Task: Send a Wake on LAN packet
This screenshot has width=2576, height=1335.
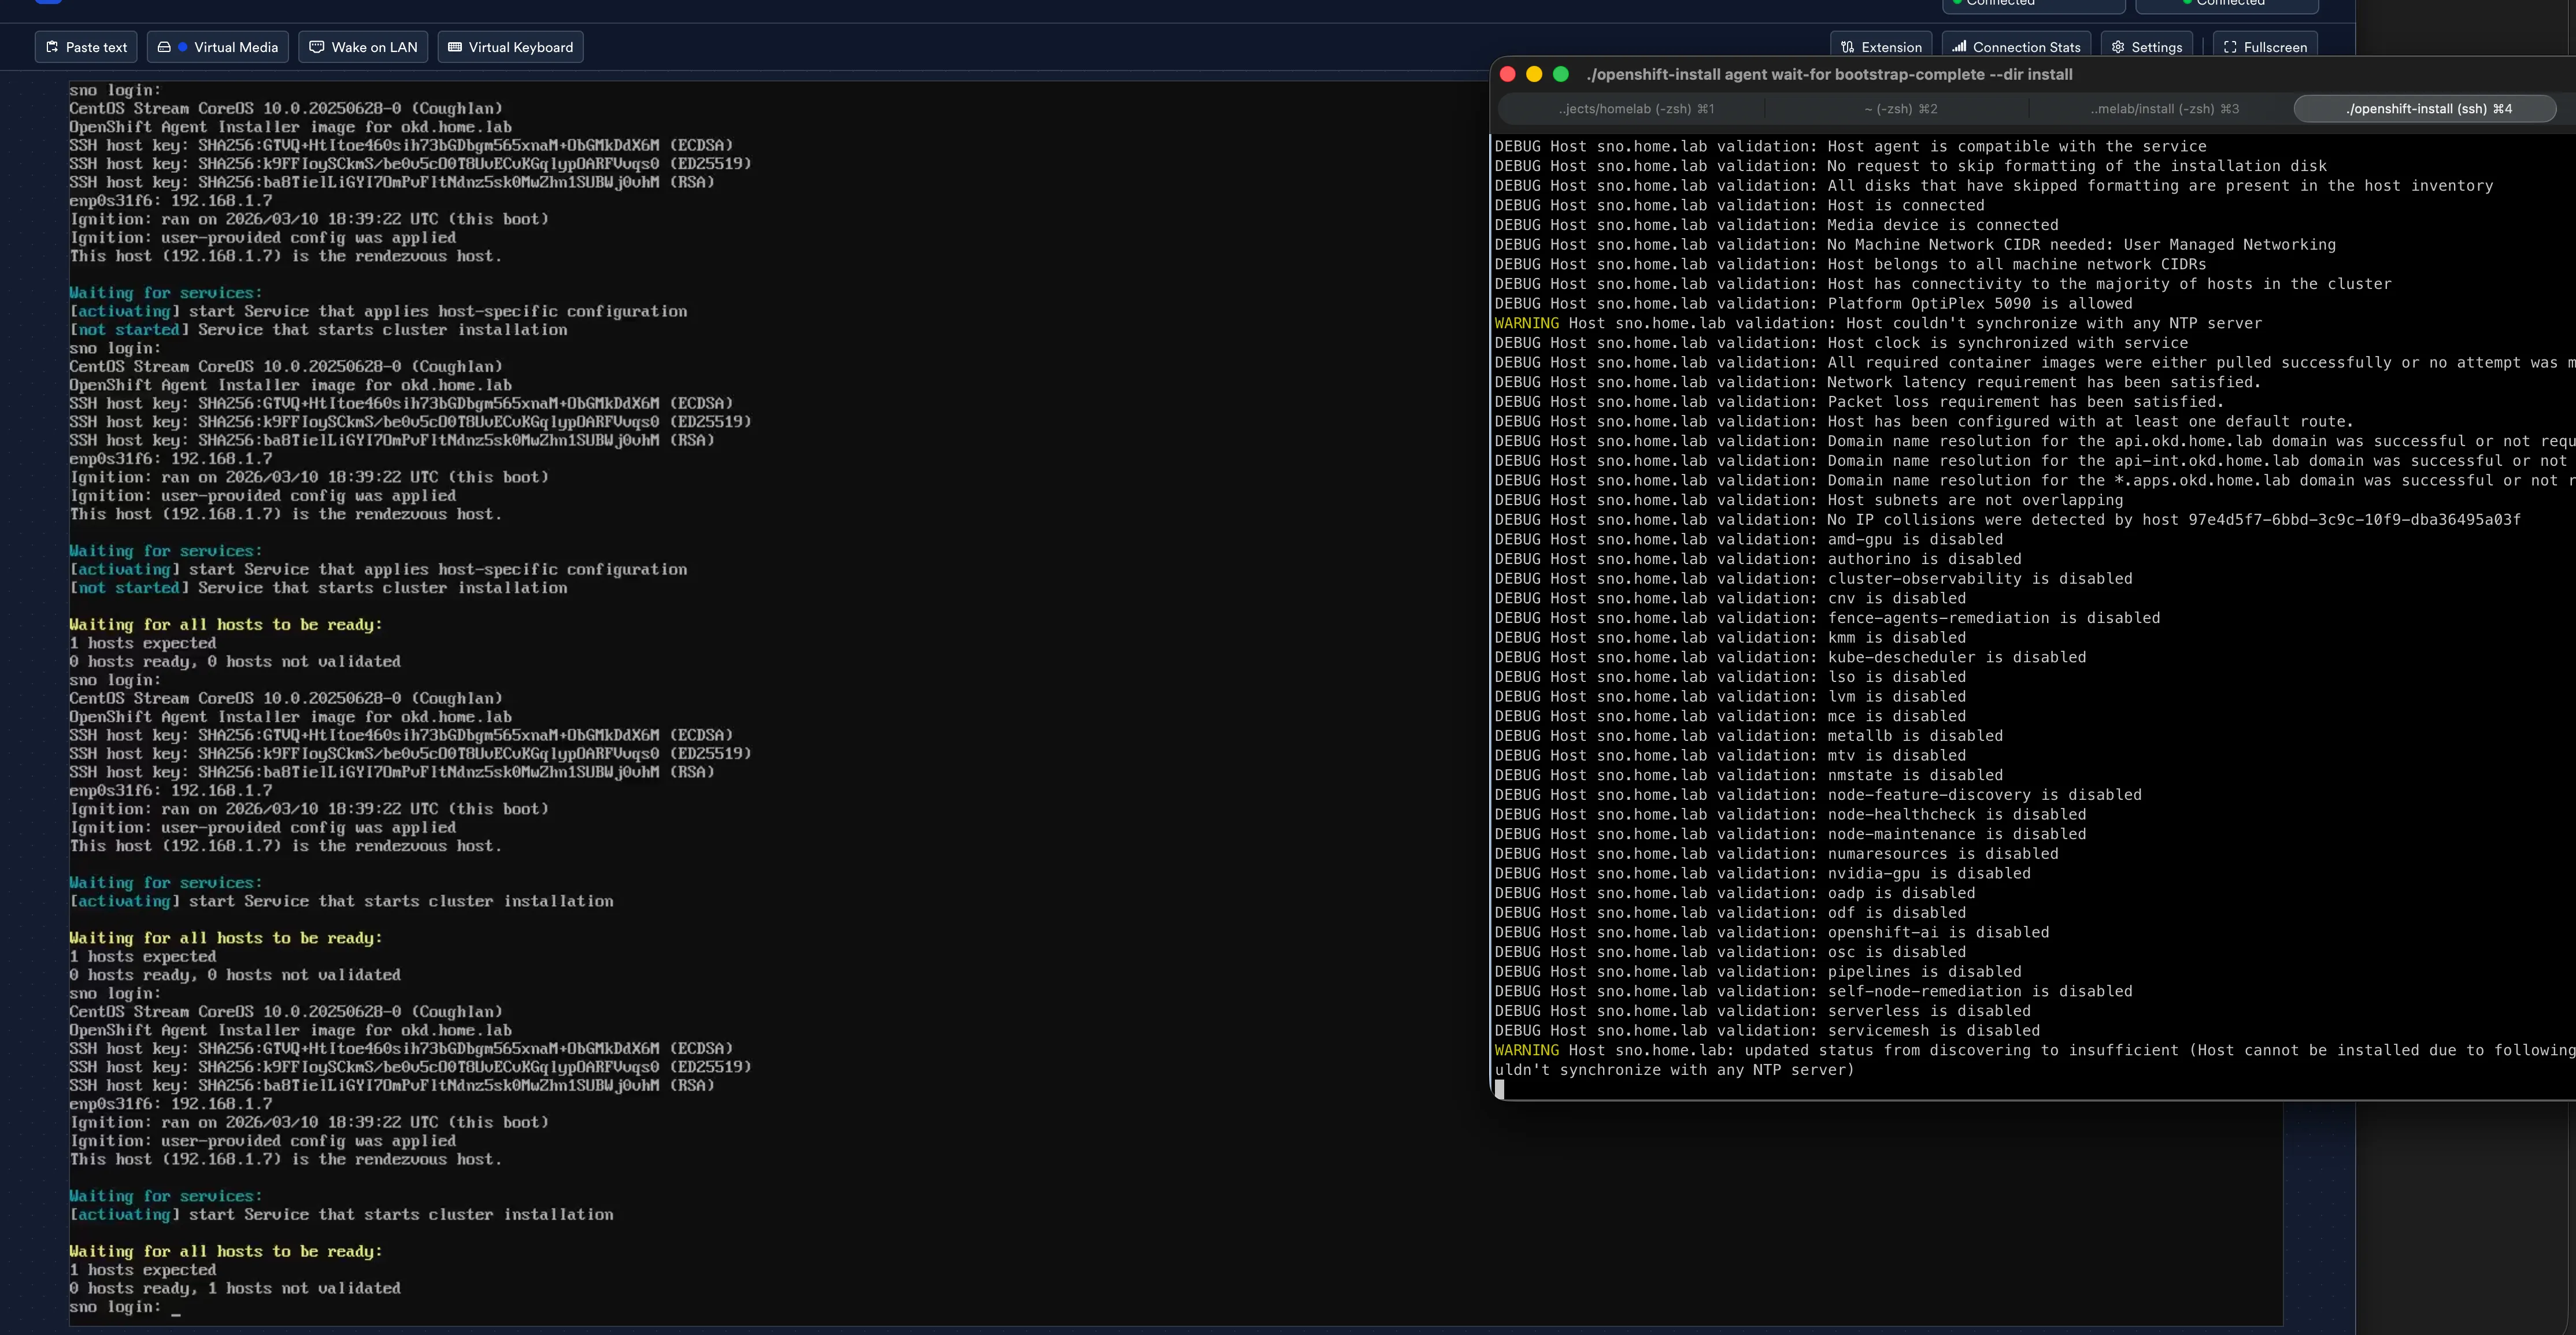Action: click(x=363, y=47)
